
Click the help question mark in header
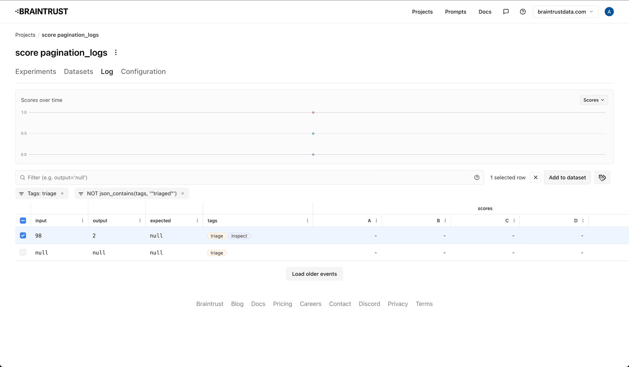[x=523, y=12]
